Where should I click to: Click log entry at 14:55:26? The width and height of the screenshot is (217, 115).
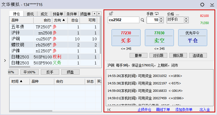(145, 76)
